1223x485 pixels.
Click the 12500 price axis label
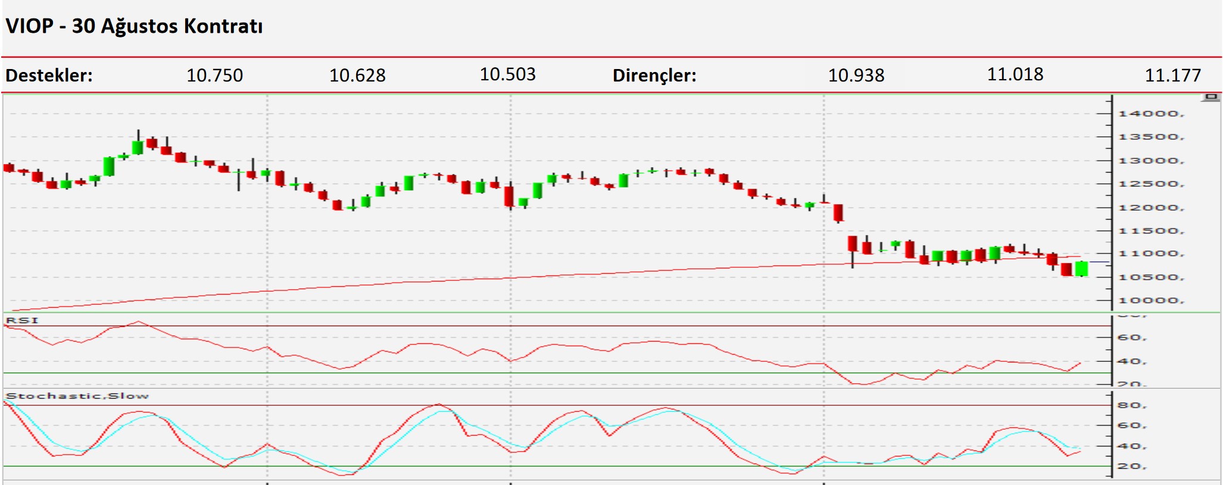pyautogui.click(x=1151, y=184)
